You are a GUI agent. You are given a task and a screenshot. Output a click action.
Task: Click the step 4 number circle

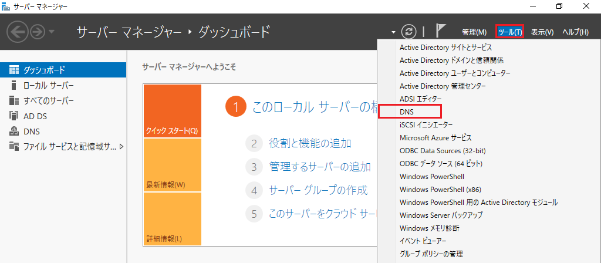pyautogui.click(x=254, y=190)
